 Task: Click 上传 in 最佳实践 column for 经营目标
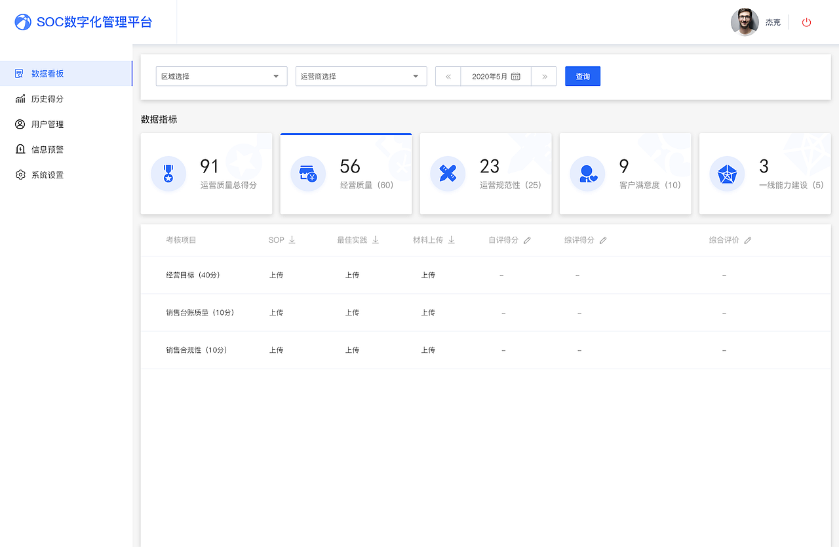(352, 275)
